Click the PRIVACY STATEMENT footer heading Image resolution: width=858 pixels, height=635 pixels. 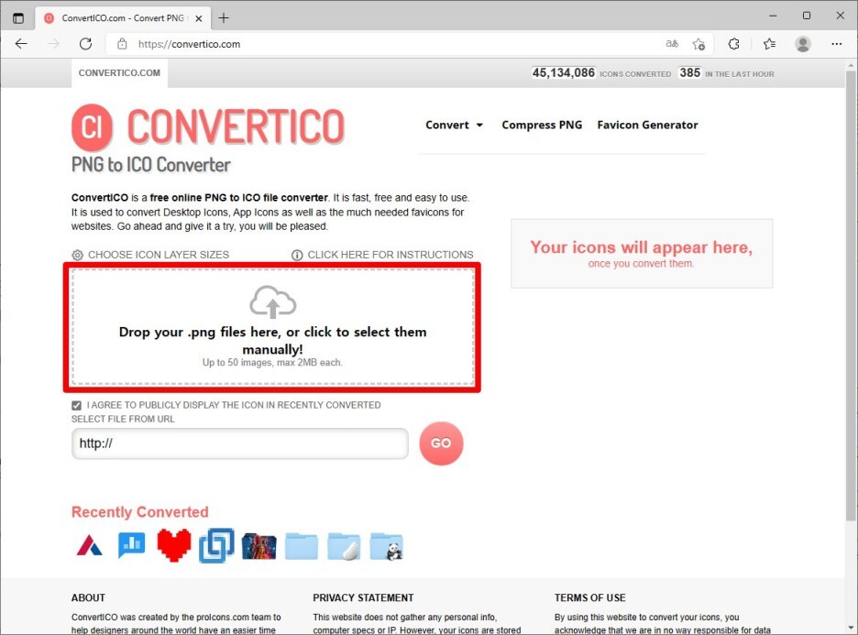point(363,597)
